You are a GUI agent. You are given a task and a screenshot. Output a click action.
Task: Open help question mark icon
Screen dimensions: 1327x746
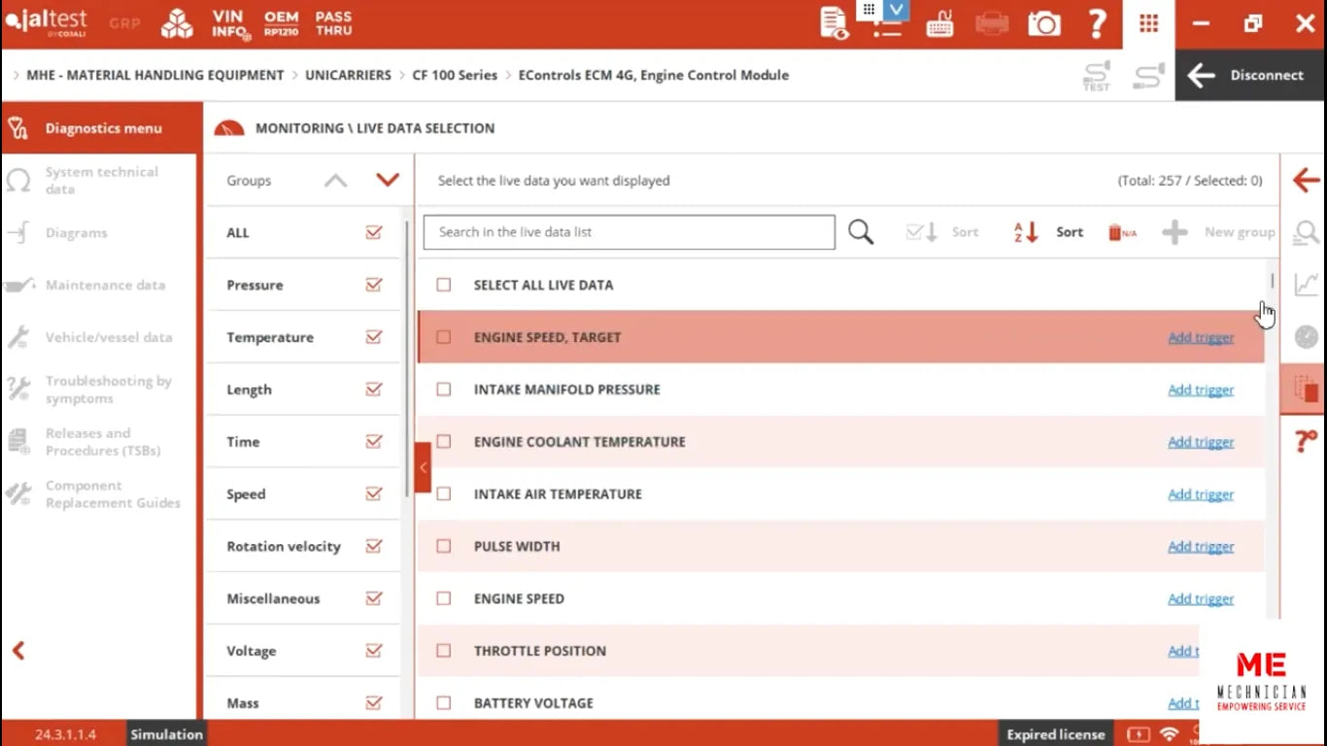(x=1097, y=23)
